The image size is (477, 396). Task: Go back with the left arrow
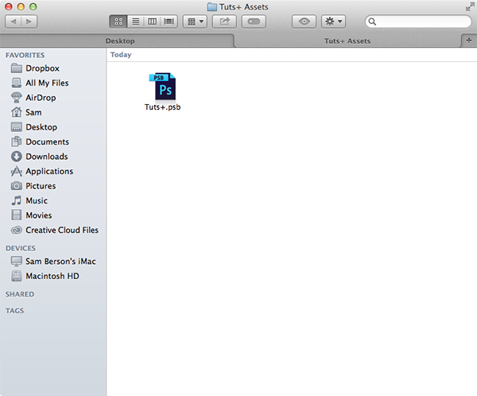(x=14, y=21)
